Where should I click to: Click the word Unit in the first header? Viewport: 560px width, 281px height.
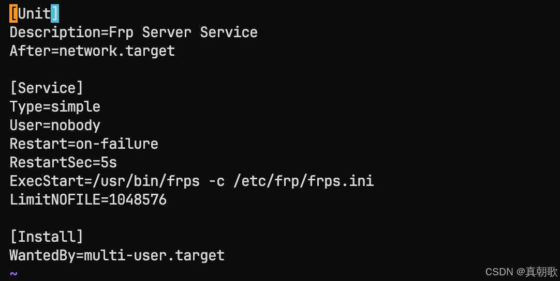tap(34, 13)
